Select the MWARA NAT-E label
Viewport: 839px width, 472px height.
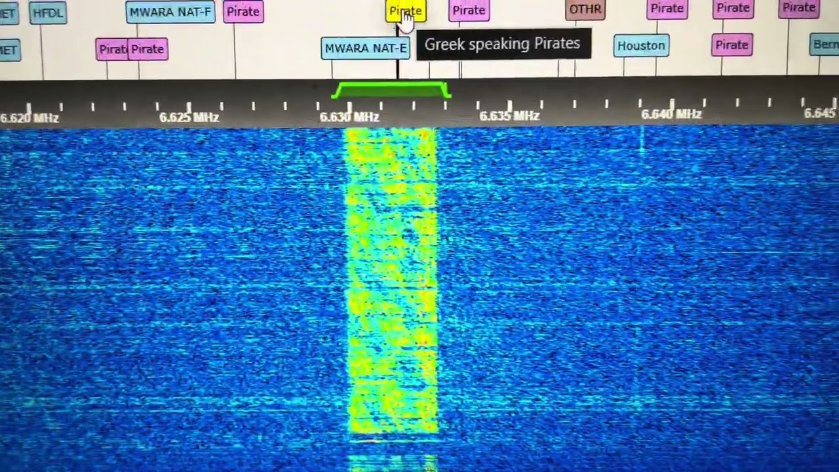click(x=366, y=49)
